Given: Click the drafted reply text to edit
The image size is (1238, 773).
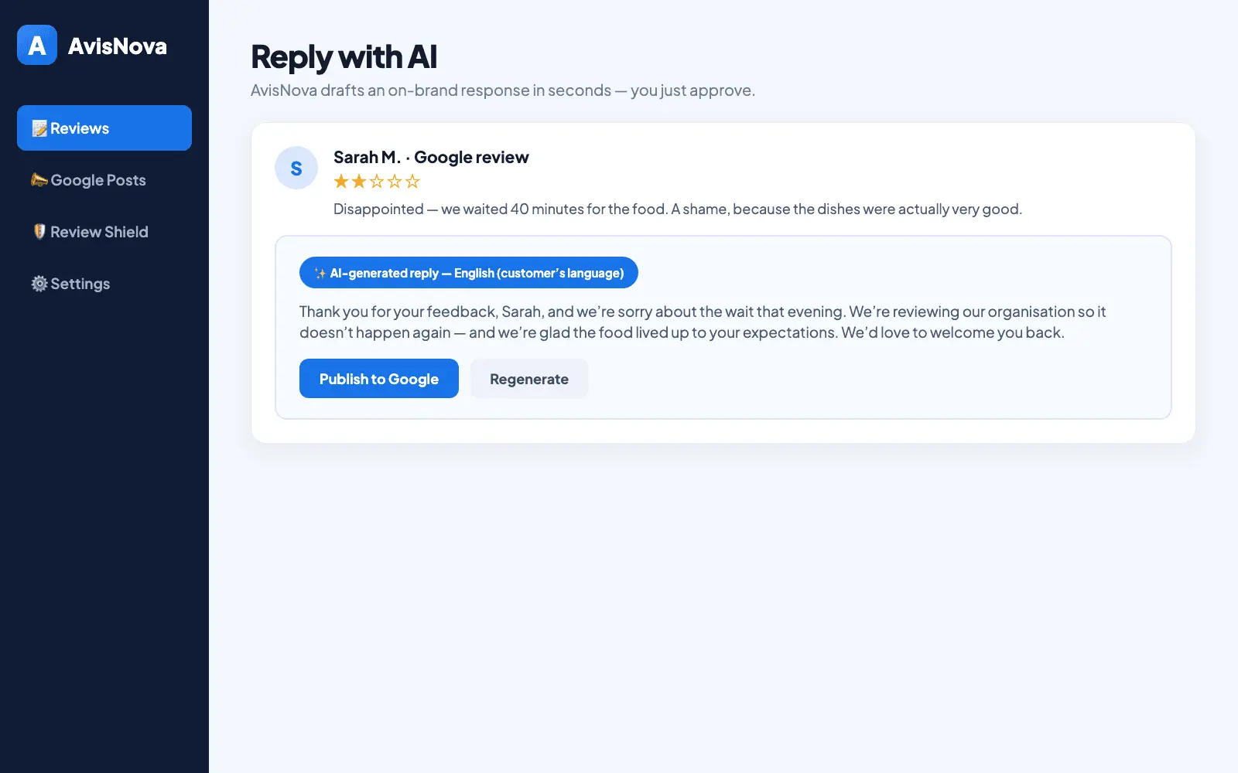Looking at the screenshot, I should pyautogui.click(x=703, y=322).
